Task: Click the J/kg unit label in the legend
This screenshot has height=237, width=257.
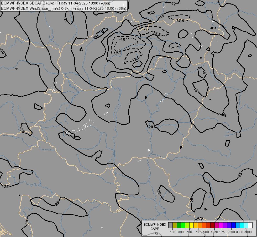Action: coord(155,233)
